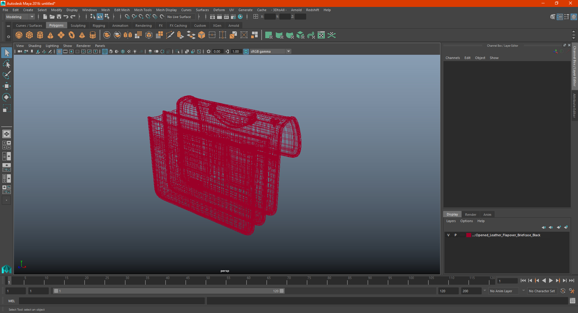This screenshot has height=313, width=578.
Task: Click the Save Scene disk icon
Action: coord(59,17)
